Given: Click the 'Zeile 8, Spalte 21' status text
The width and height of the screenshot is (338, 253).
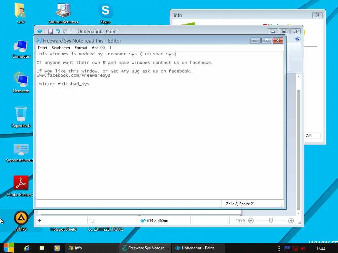Looking at the screenshot, I should click(x=240, y=204).
